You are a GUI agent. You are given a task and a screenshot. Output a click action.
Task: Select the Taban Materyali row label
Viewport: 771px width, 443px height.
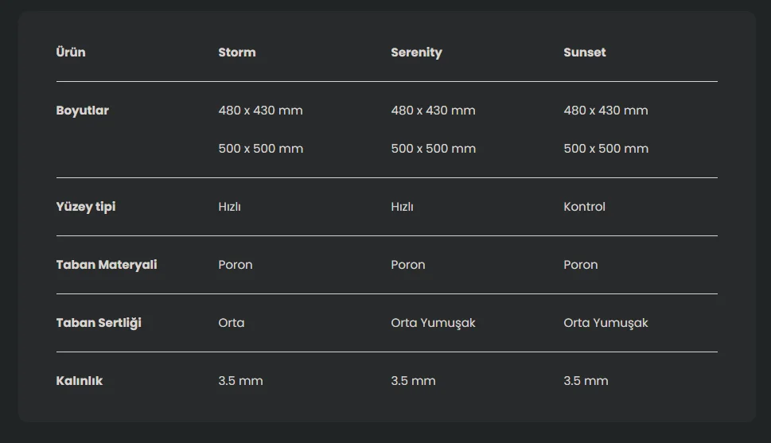click(x=106, y=265)
